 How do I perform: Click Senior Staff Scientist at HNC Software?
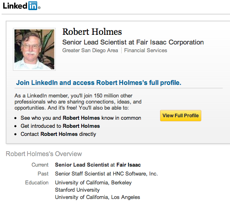point(106,173)
